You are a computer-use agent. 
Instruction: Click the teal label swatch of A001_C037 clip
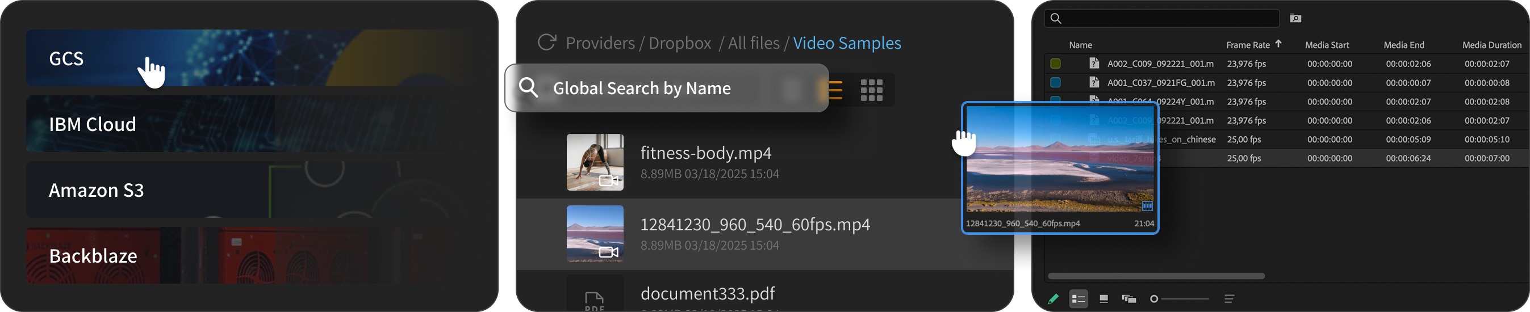(x=1055, y=82)
